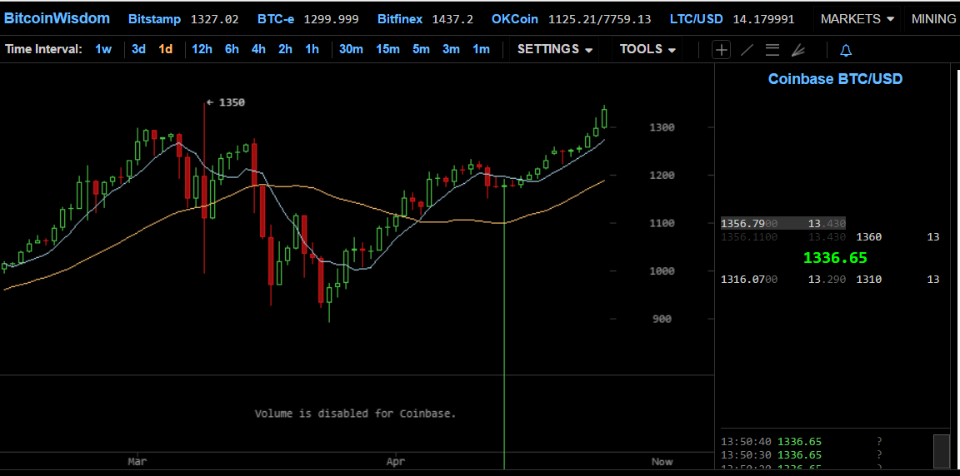
Task: Set time interval to 1w
Action: click(x=103, y=49)
